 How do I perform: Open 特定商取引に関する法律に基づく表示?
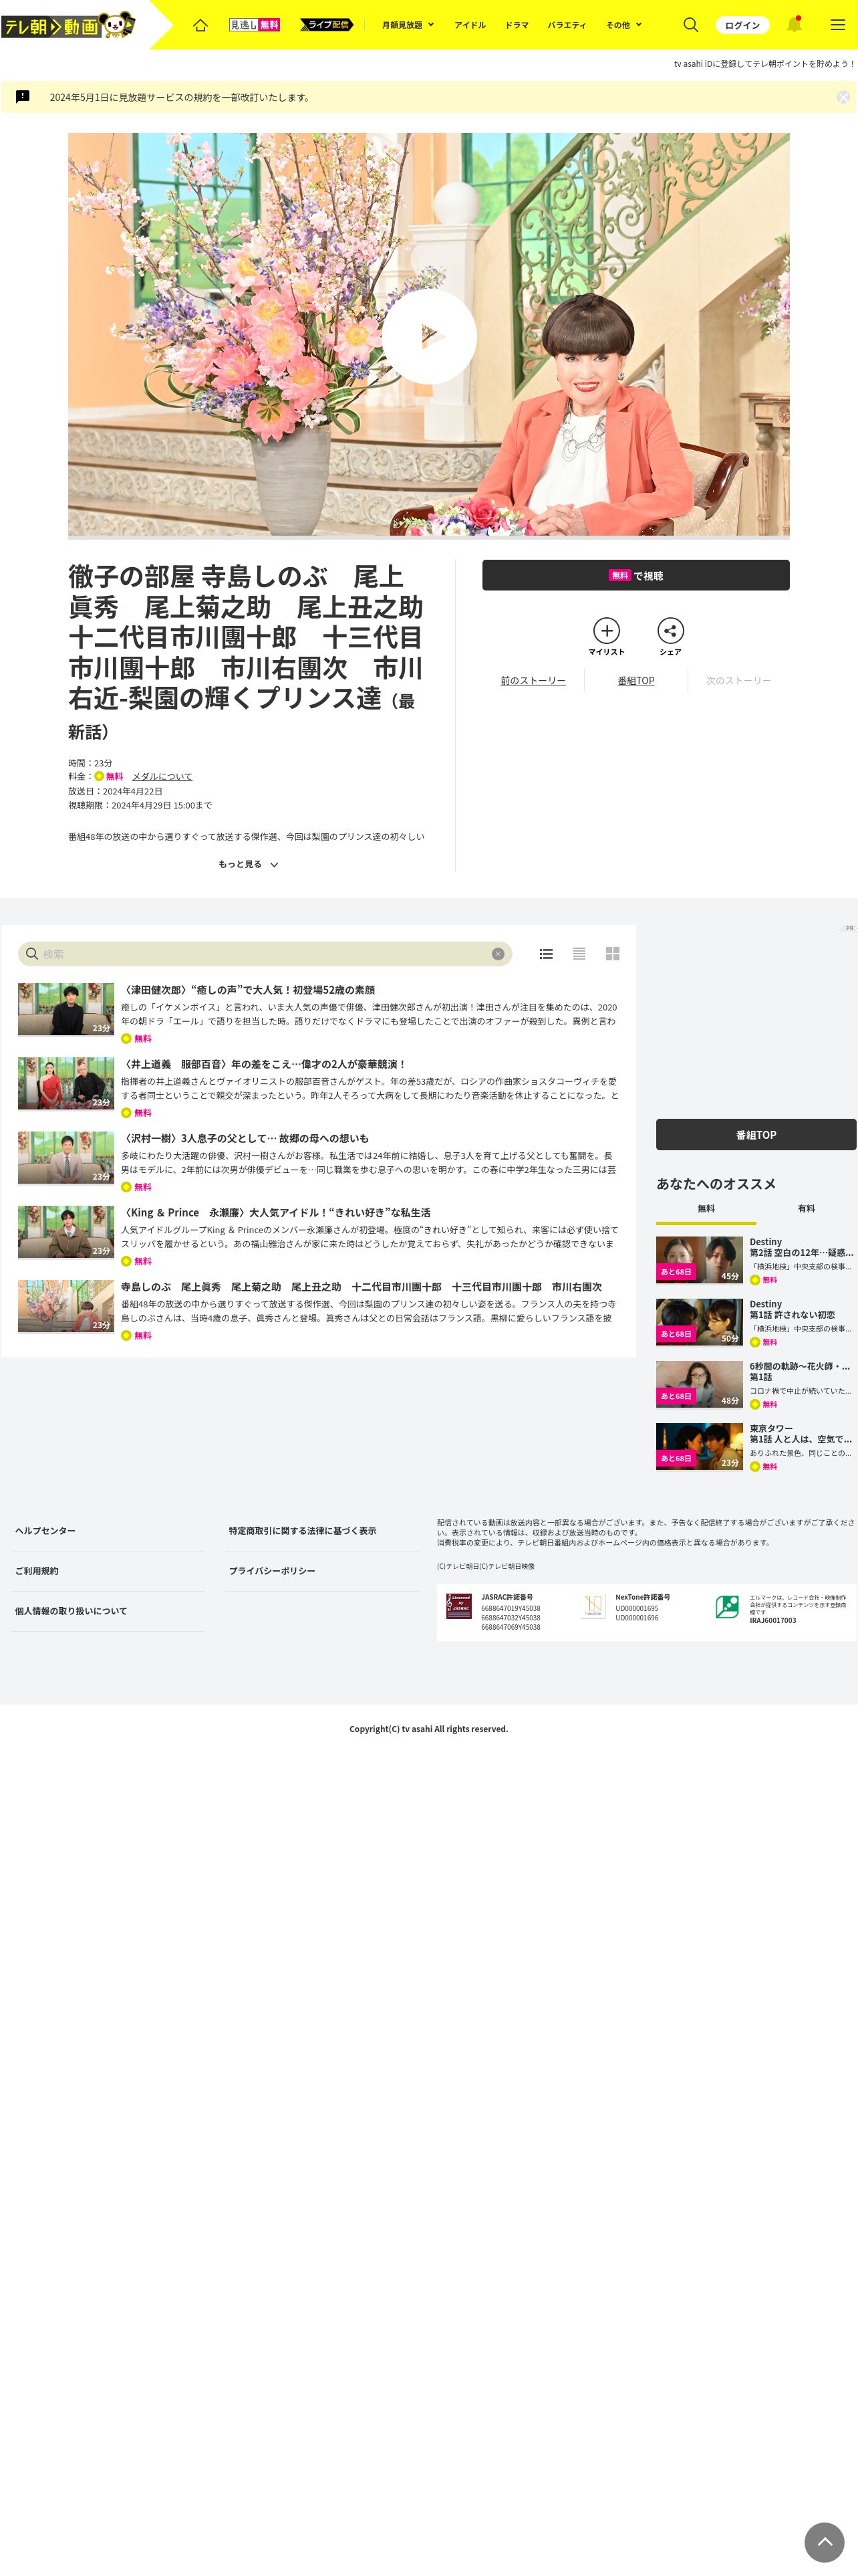tap(303, 1531)
